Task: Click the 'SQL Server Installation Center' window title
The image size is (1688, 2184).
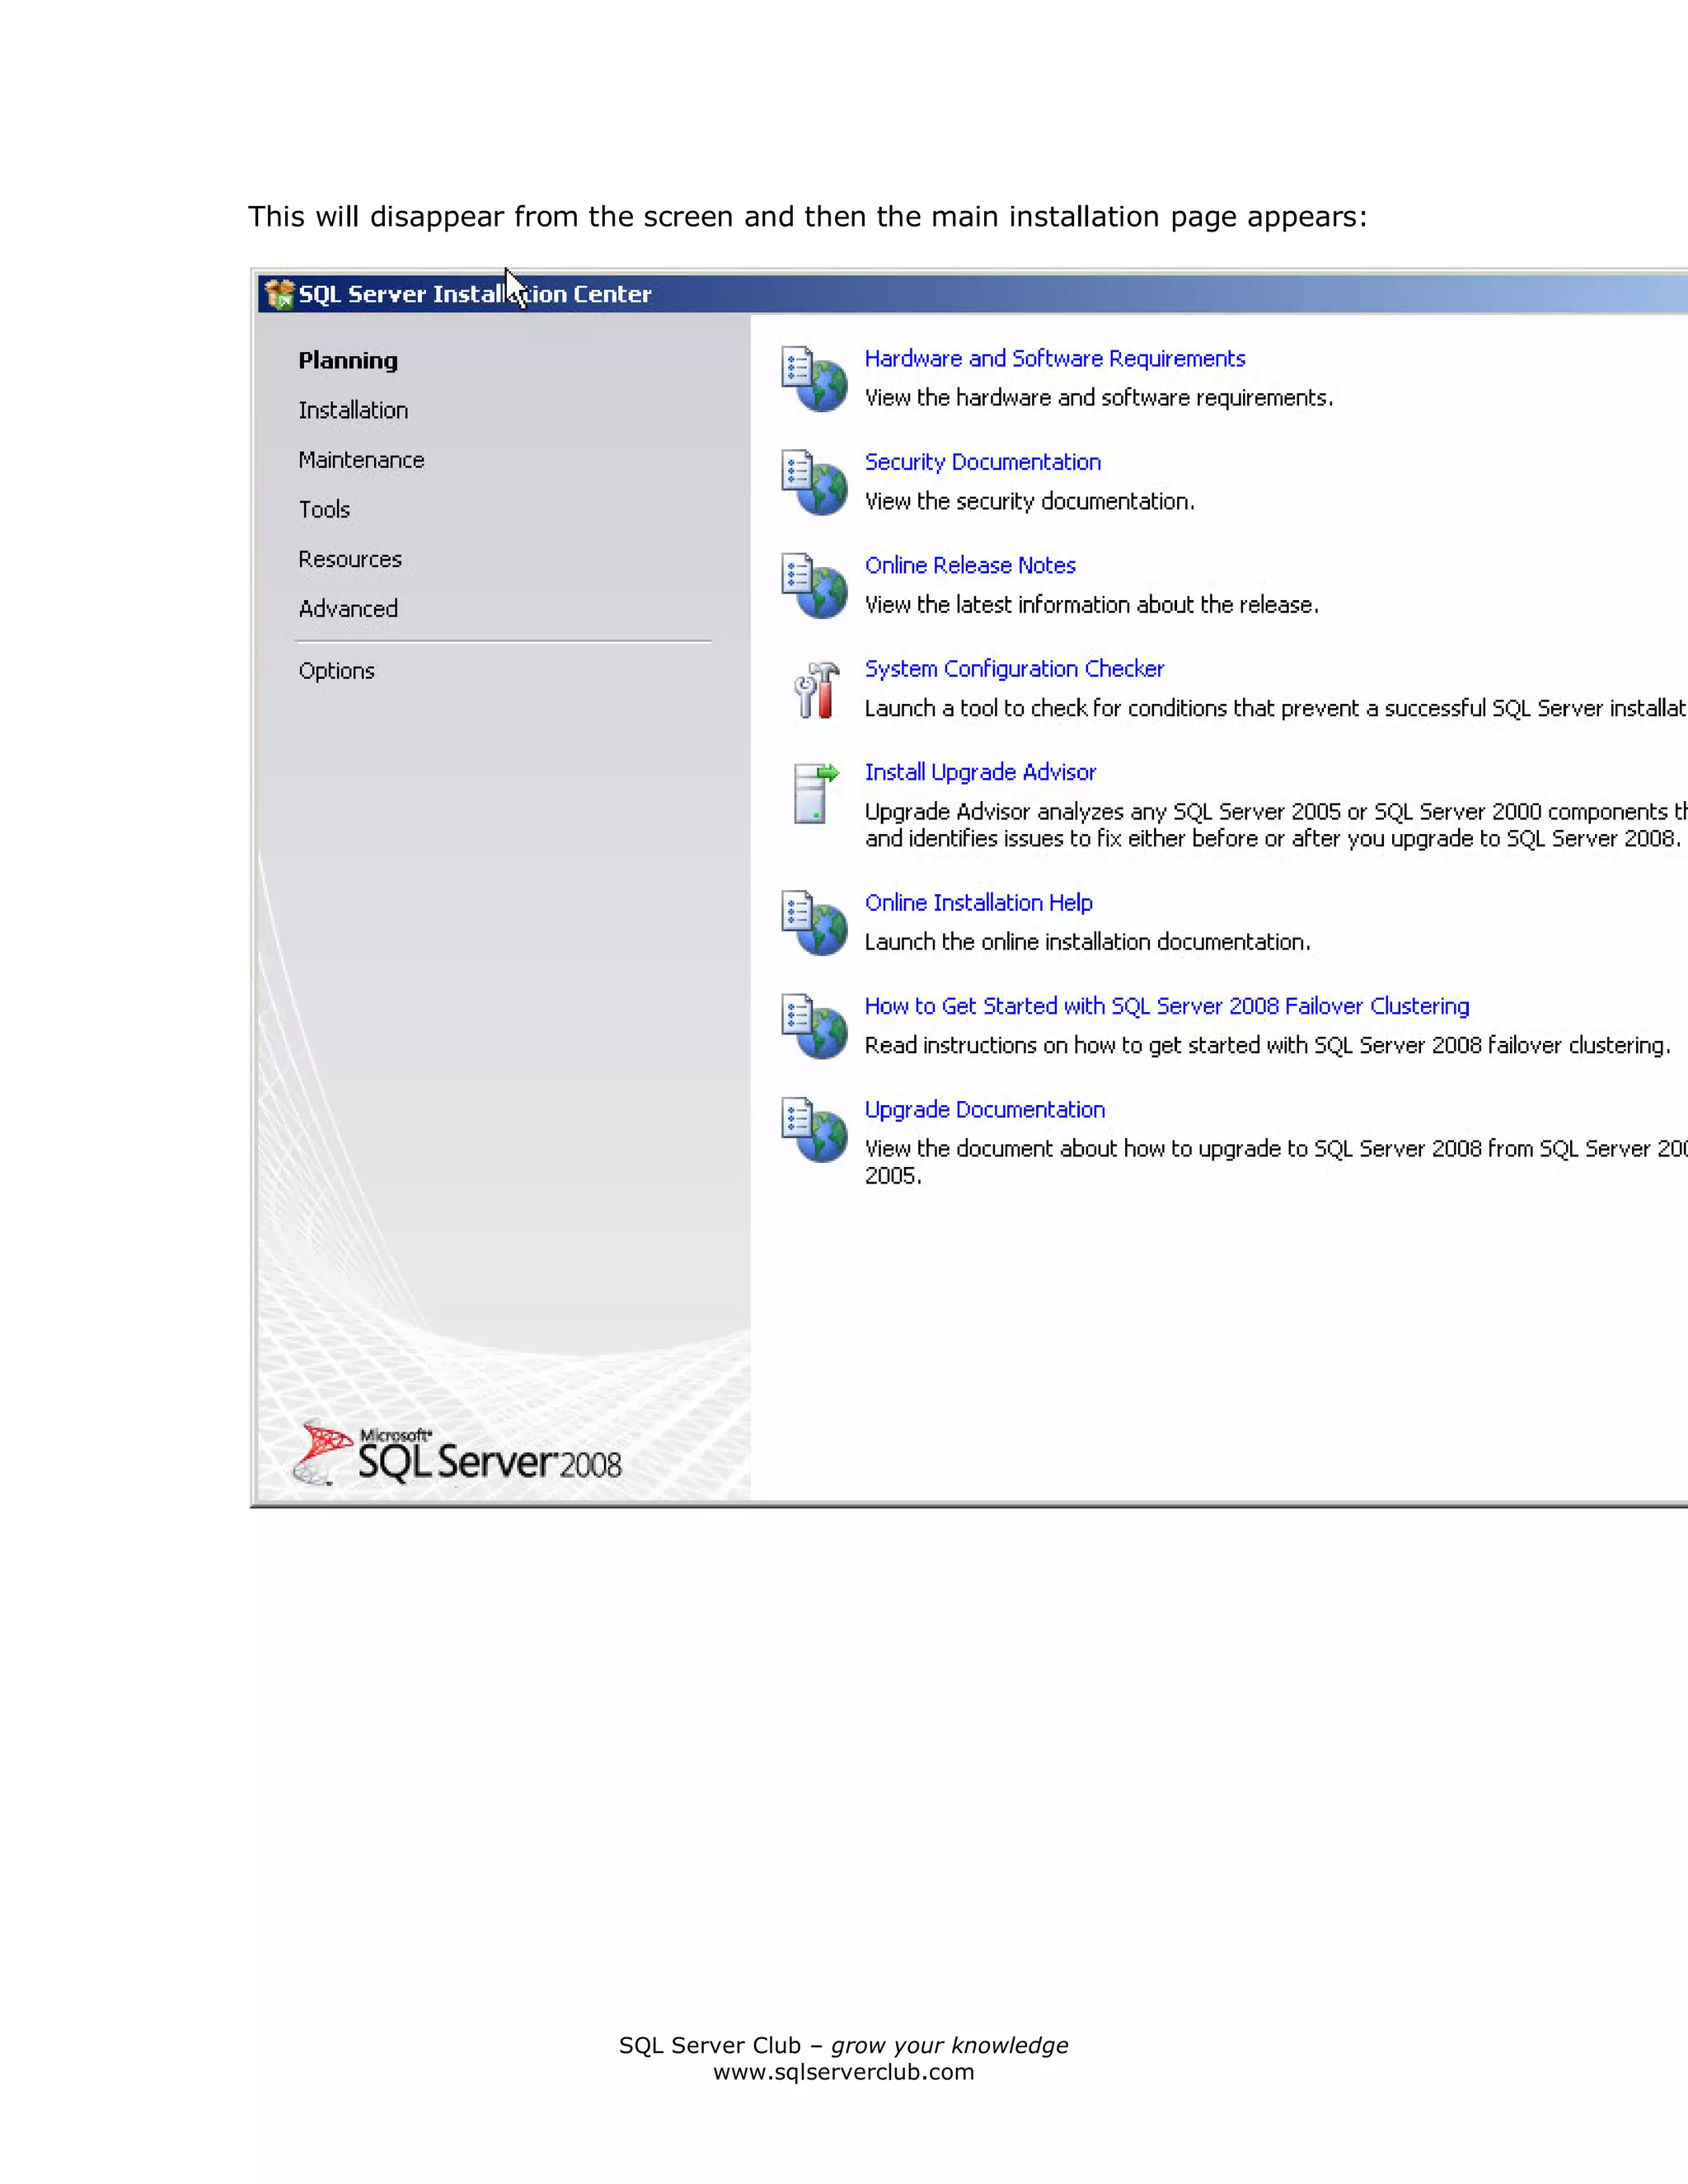Action: [475, 294]
